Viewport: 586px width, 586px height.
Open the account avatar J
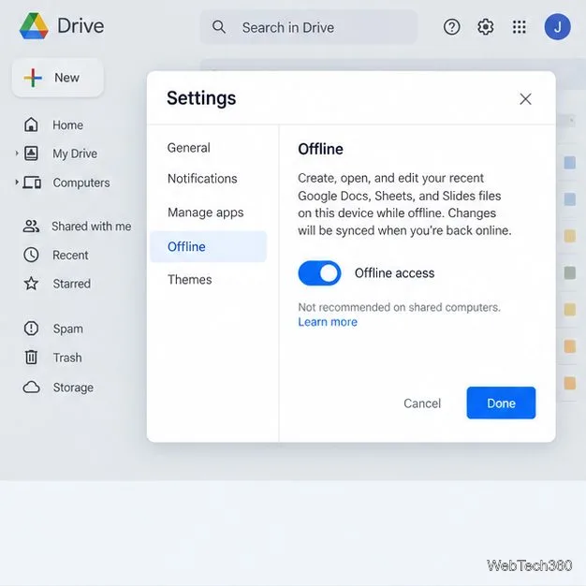557,26
